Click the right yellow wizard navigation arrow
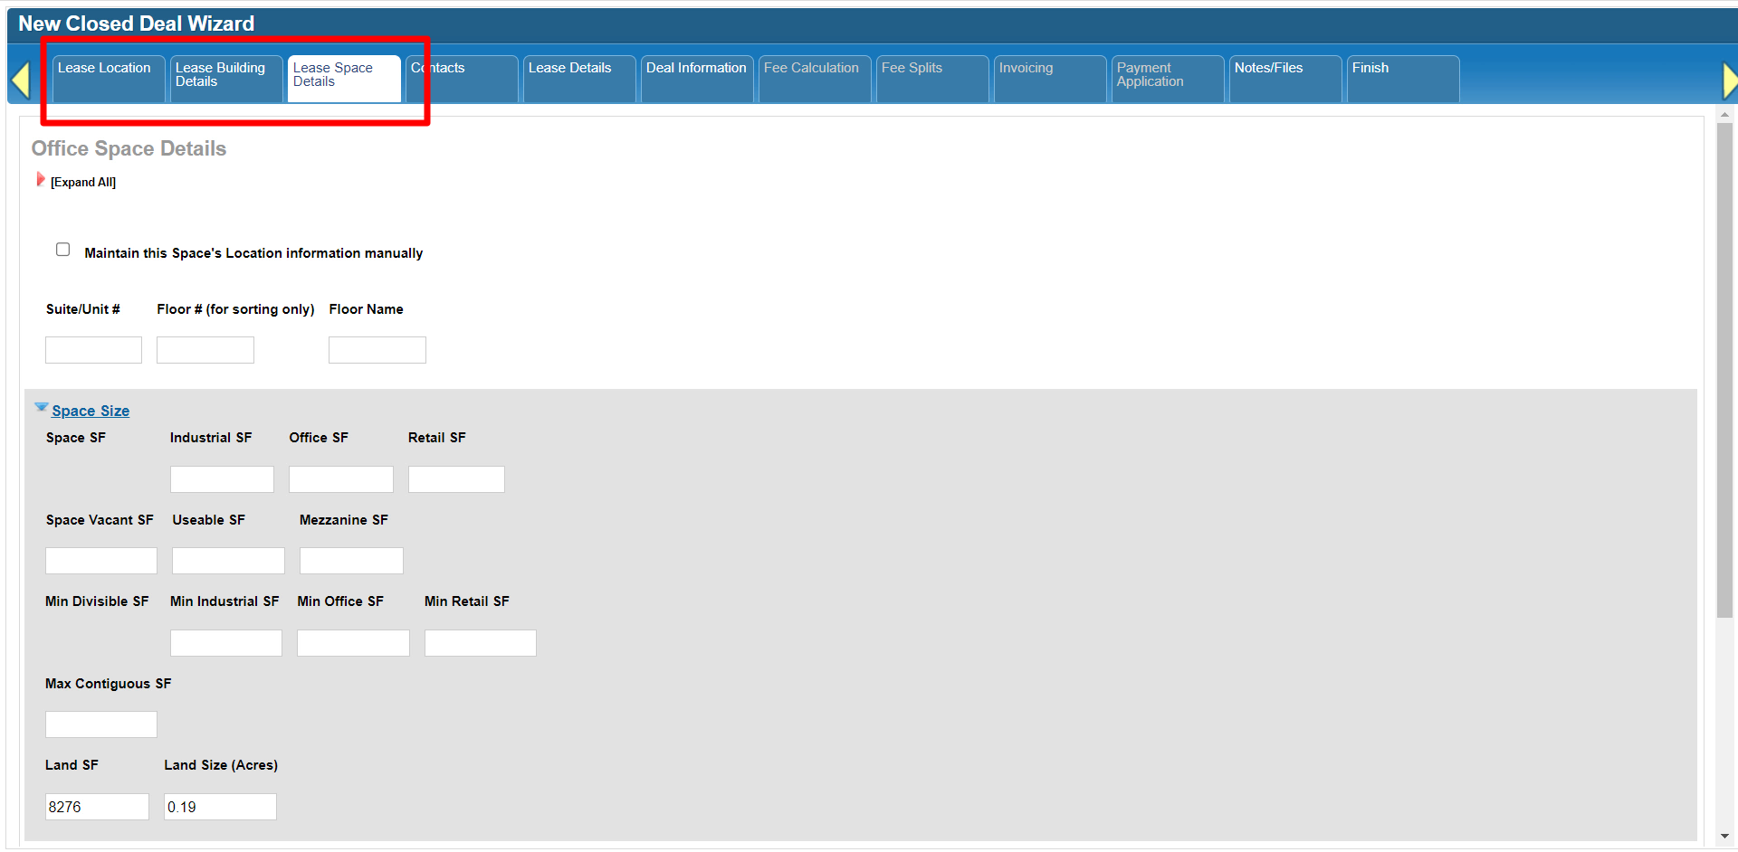The width and height of the screenshot is (1738, 852). [x=1729, y=80]
